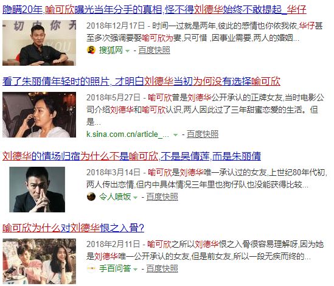This screenshot has height=286, width=334.
Task: Click the Sohu logo icon beside 搜狐网
Action: point(91,50)
